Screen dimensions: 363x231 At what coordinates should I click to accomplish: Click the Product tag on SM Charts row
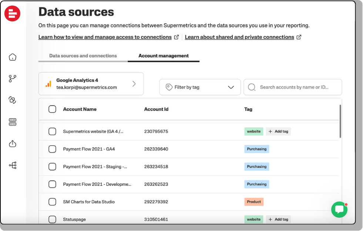pos(254,202)
